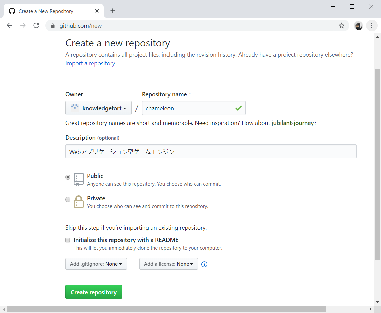Click the back navigation arrow
The height and width of the screenshot is (313, 381).
pos(9,25)
